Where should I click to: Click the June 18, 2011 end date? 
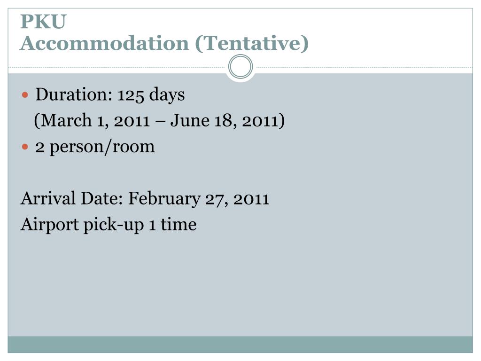(228, 120)
